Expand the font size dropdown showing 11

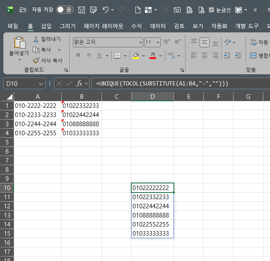pos(158,42)
